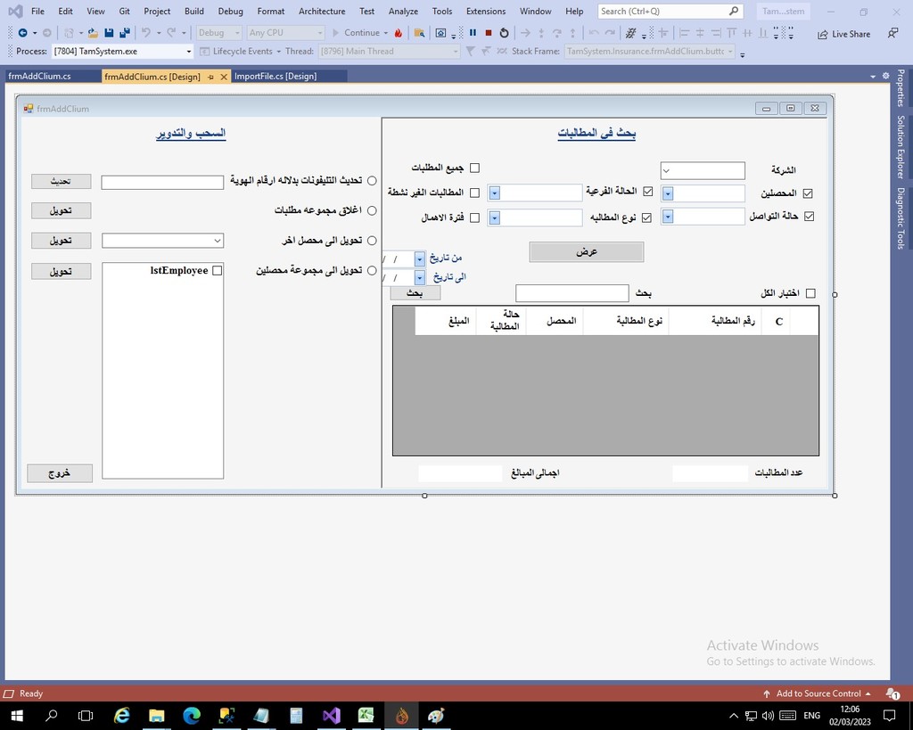
Task: Stop debugging with the red square icon
Action: click(489, 33)
